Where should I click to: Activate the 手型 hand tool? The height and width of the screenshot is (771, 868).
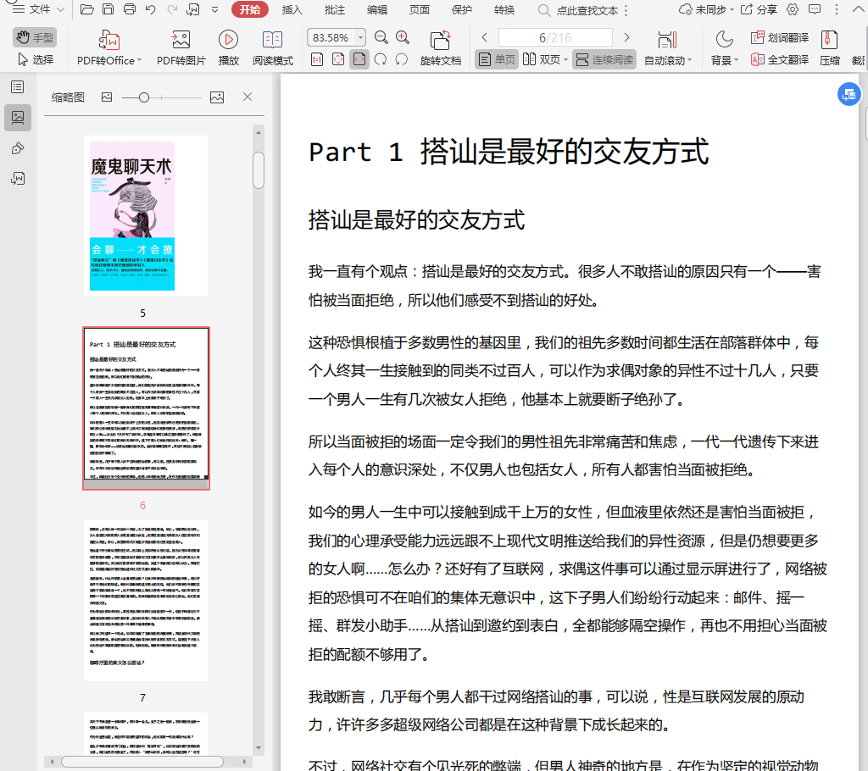click(35, 37)
